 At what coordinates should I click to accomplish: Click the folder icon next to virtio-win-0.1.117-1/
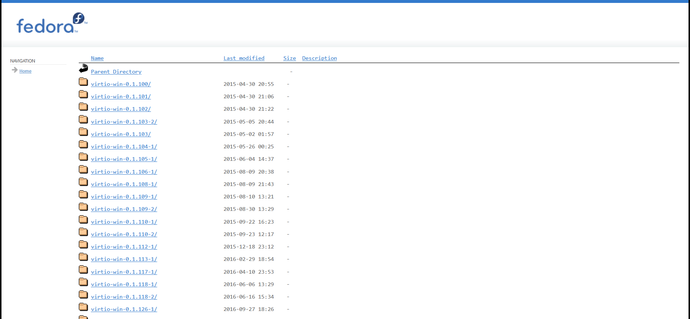click(x=84, y=270)
